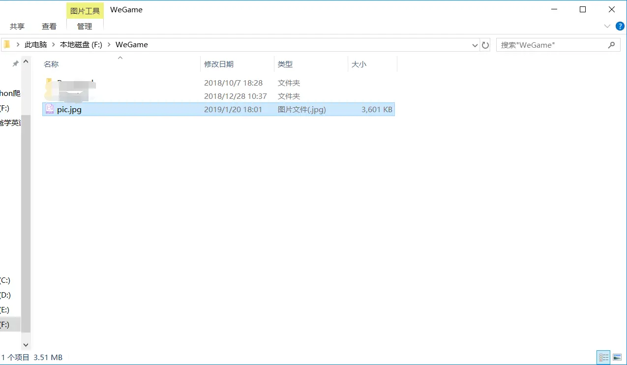Open the 共享 ribbon tab
627x365 pixels.
[17, 26]
